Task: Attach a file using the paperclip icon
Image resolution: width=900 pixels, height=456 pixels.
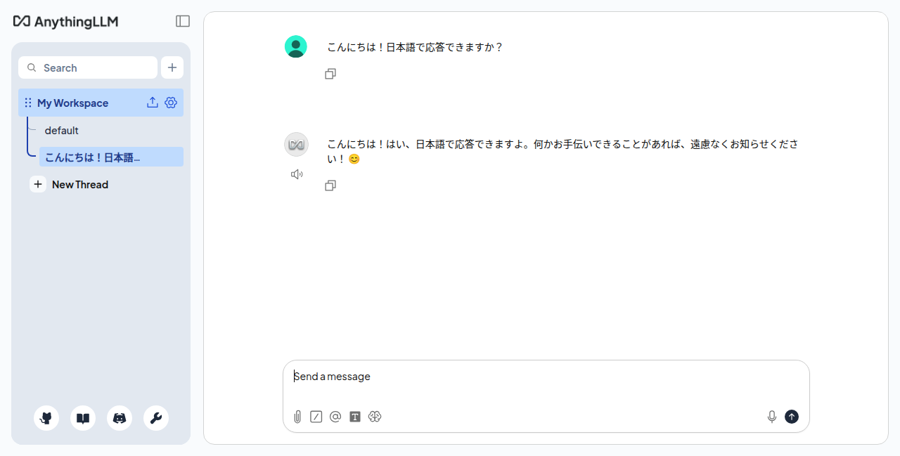Action: click(297, 417)
